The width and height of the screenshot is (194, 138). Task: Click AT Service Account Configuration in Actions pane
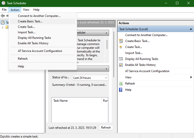pyautogui.click(x=147, y=71)
